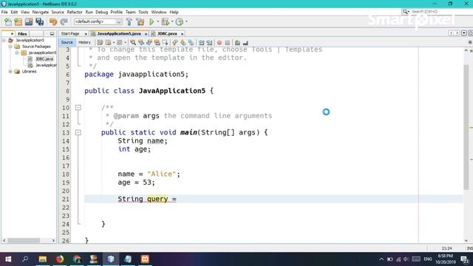The image size is (473, 266).
Task: Create a new file from the toolbar
Action: [x=8, y=21]
